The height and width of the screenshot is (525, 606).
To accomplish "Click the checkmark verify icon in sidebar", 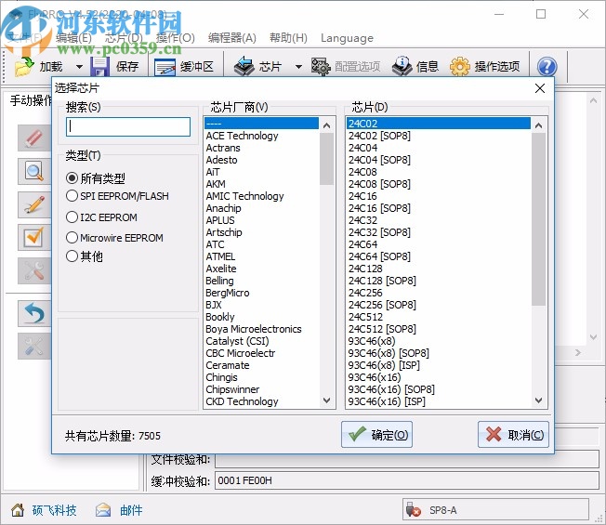I will (x=34, y=237).
